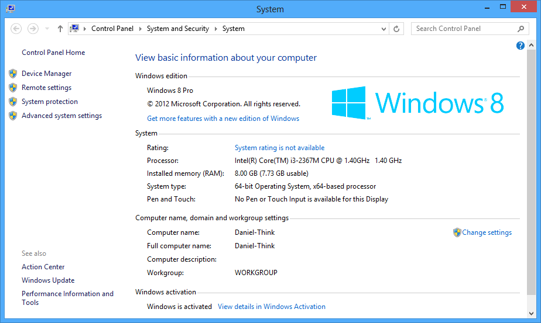Click the Forward navigation arrow

(33, 29)
